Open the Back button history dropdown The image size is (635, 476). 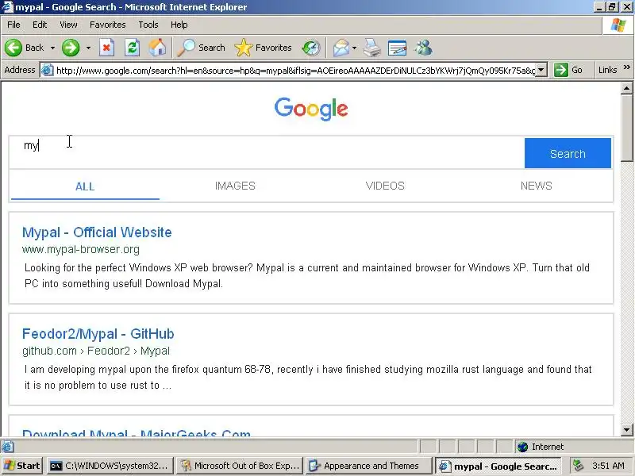52,48
